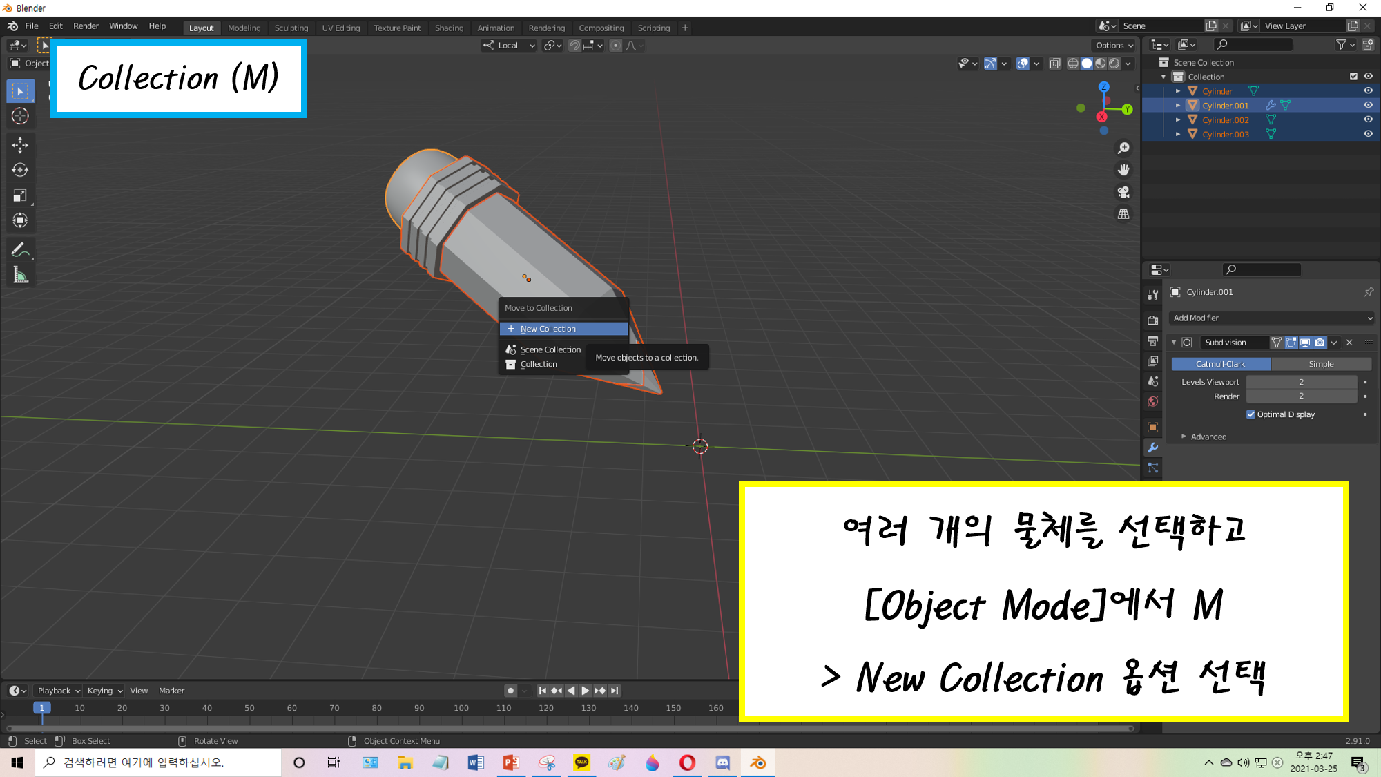1381x777 pixels.
Task: Open the Add Modifier dropdown
Action: 1272,318
